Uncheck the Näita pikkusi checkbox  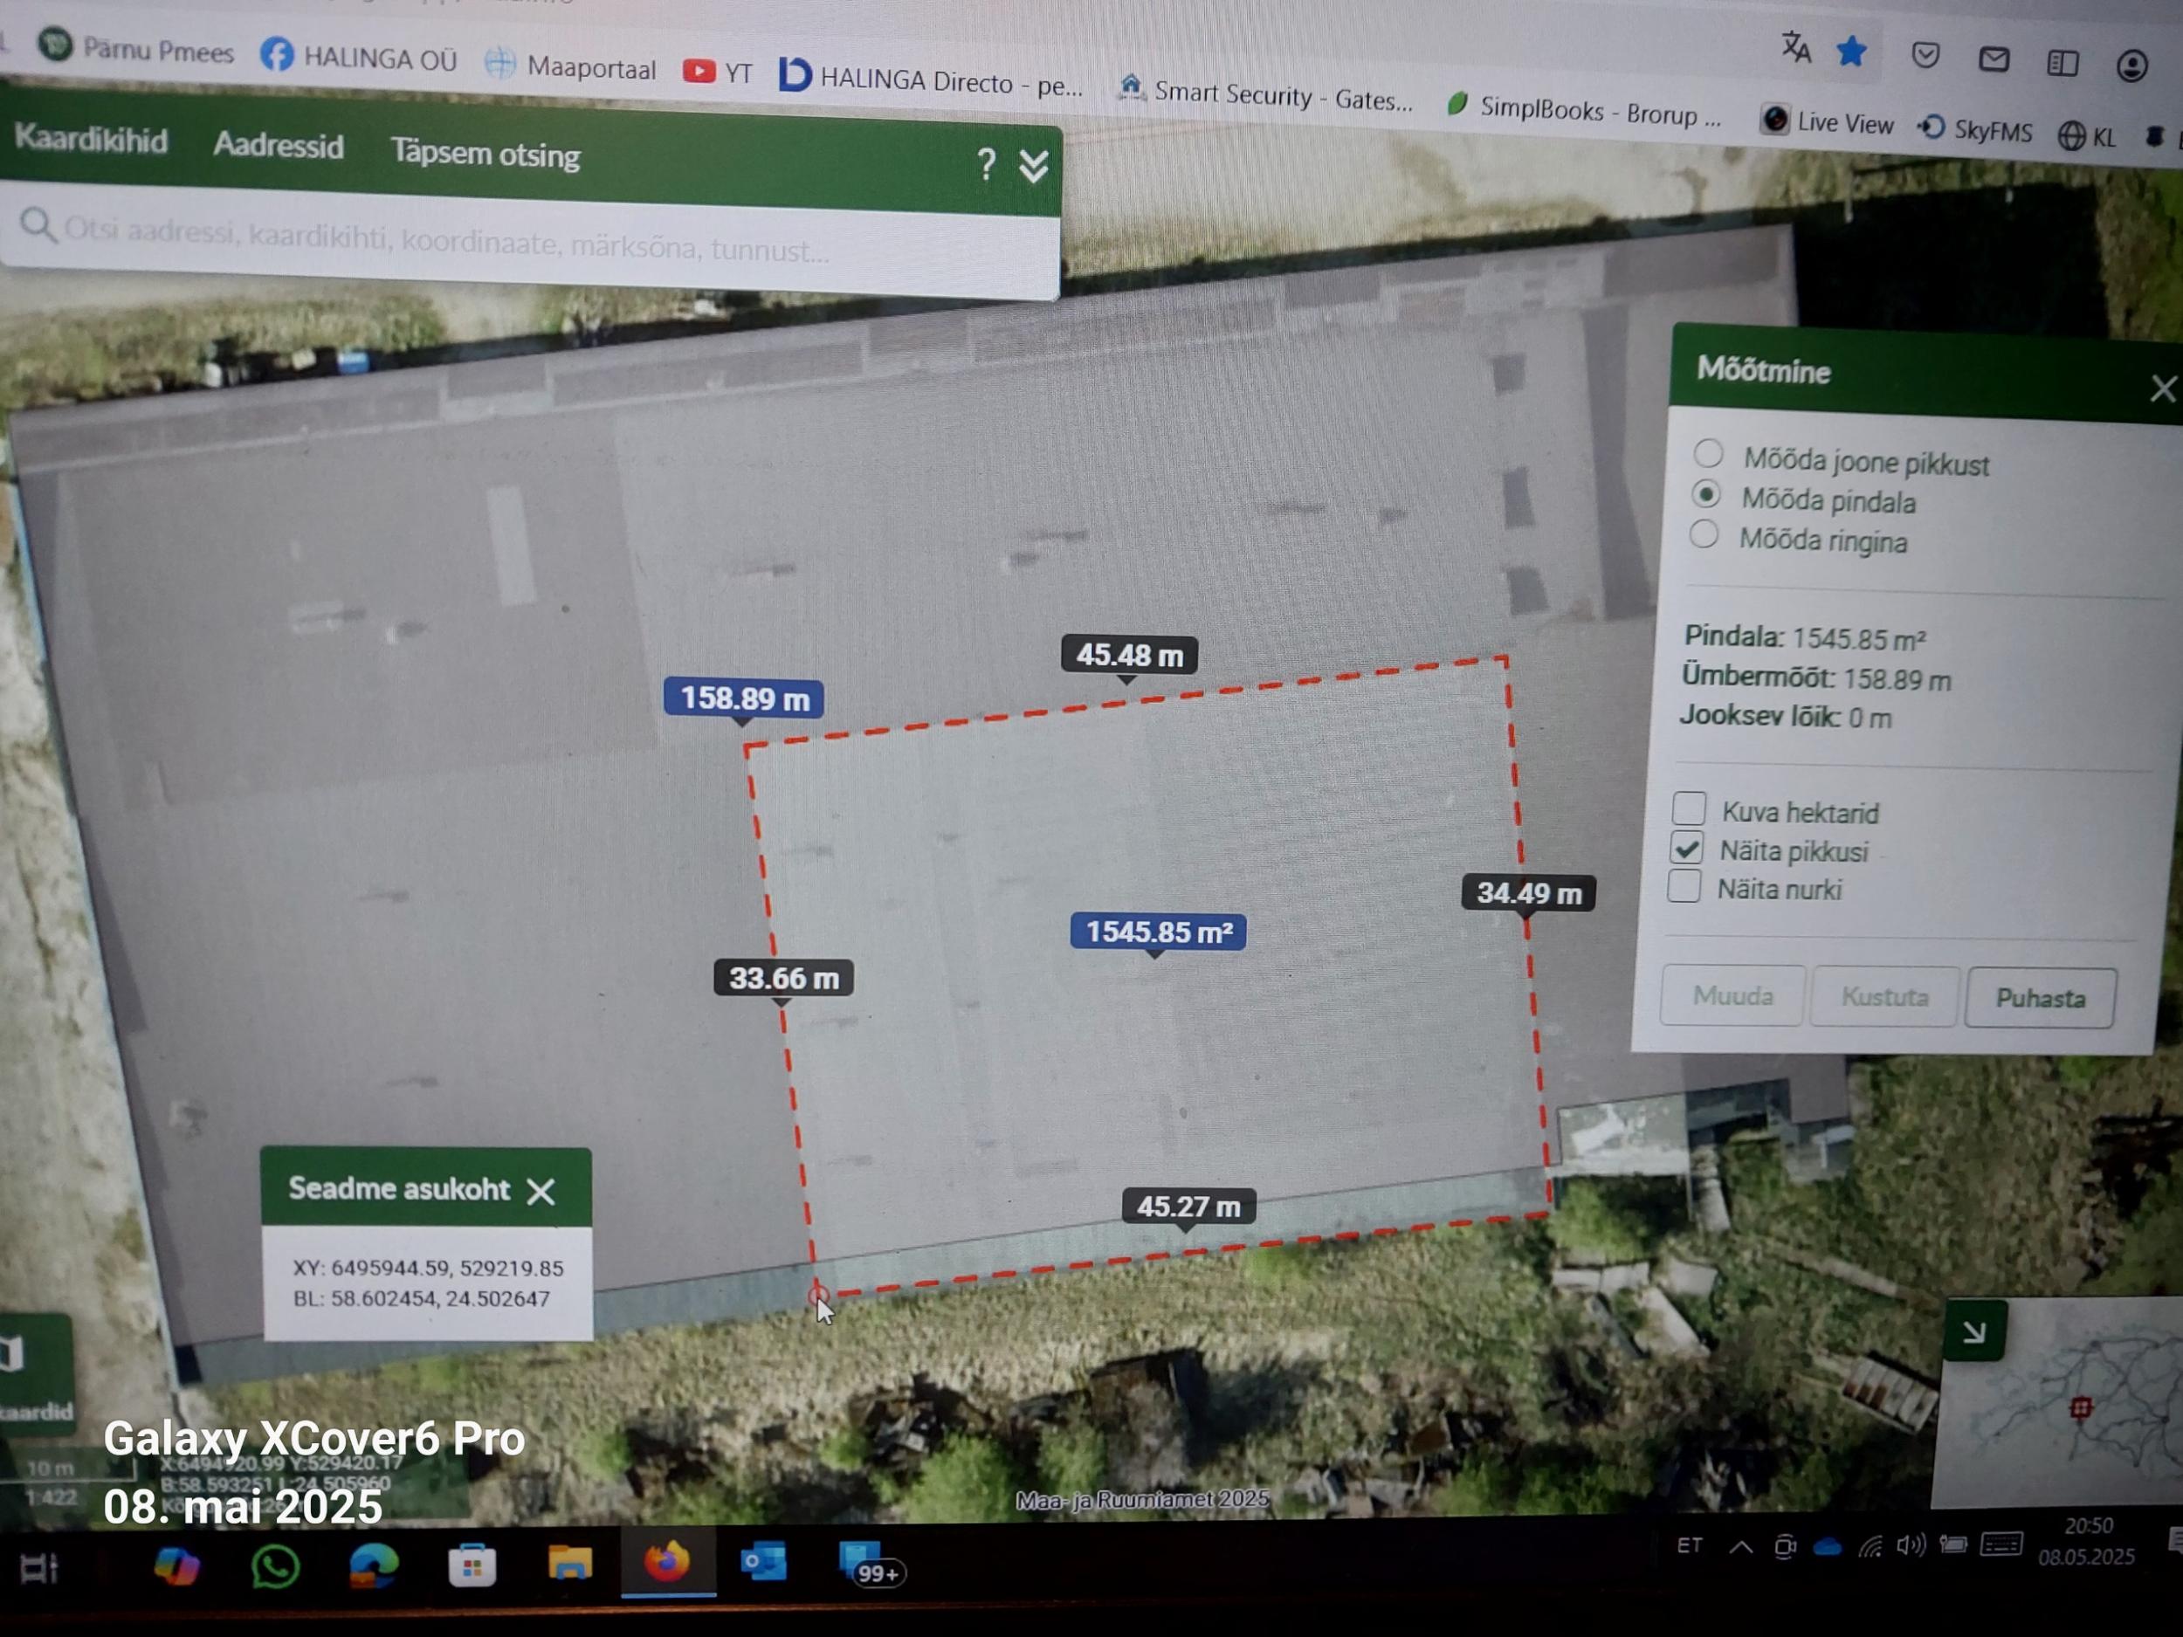click(x=1687, y=848)
